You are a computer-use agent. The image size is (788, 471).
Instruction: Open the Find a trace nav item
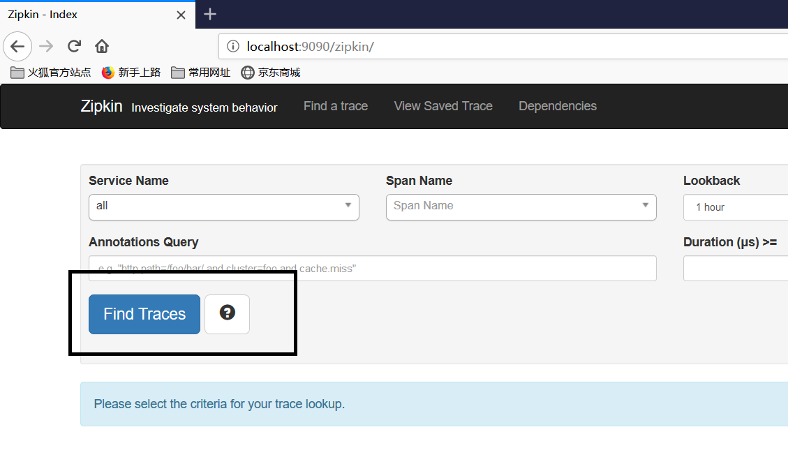[x=336, y=106]
